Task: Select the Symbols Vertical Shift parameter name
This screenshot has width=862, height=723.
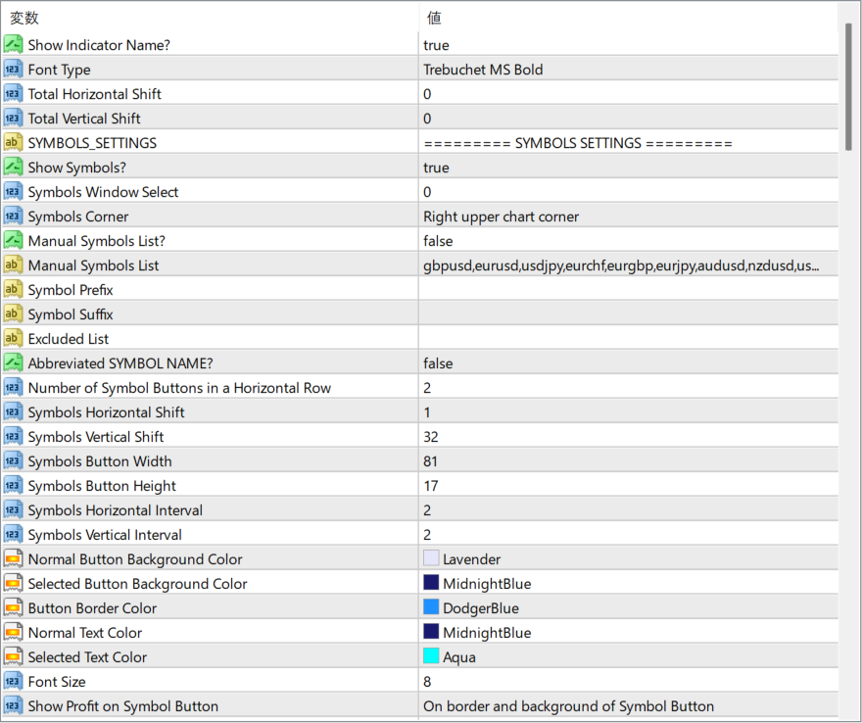Action: pos(96,437)
